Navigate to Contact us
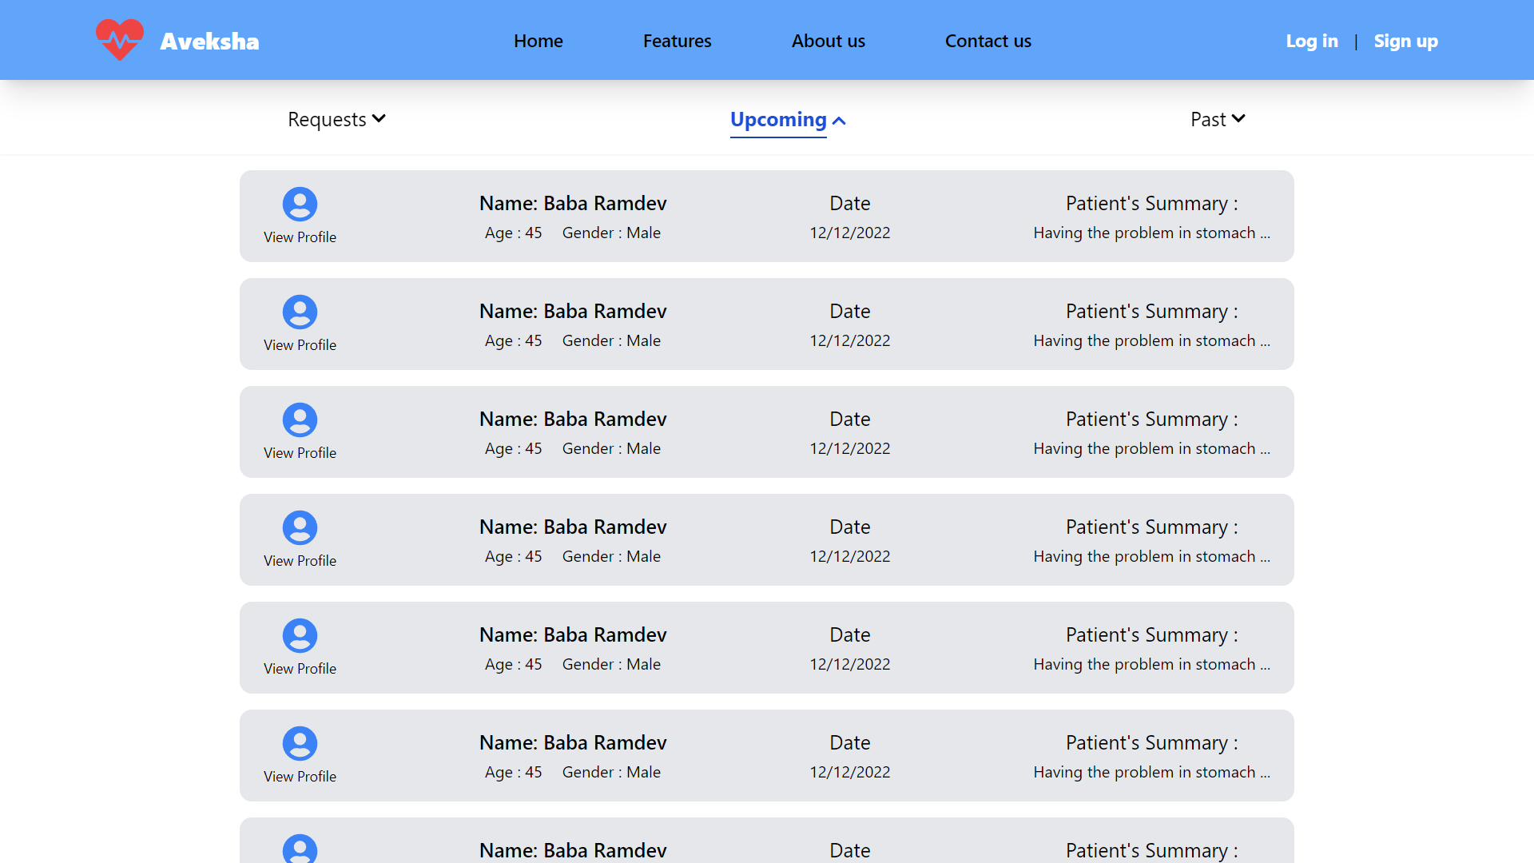This screenshot has height=863, width=1534. pos(988,41)
